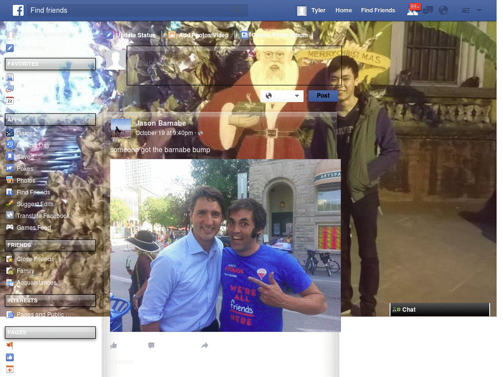The width and height of the screenshot is (503, 377).
Task: Click the PAGES section header
Action: (x=51, y=332)
